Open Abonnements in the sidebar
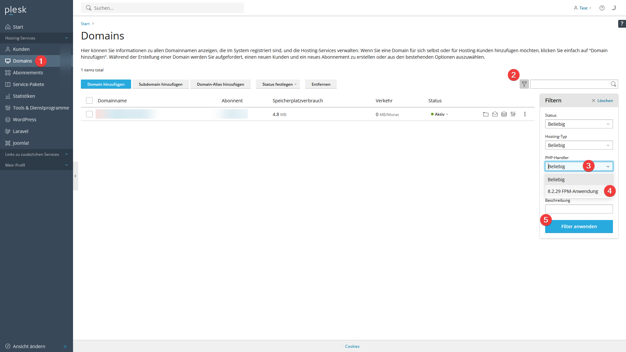Screen dimensions: 626x352 [x=28, y=72]
